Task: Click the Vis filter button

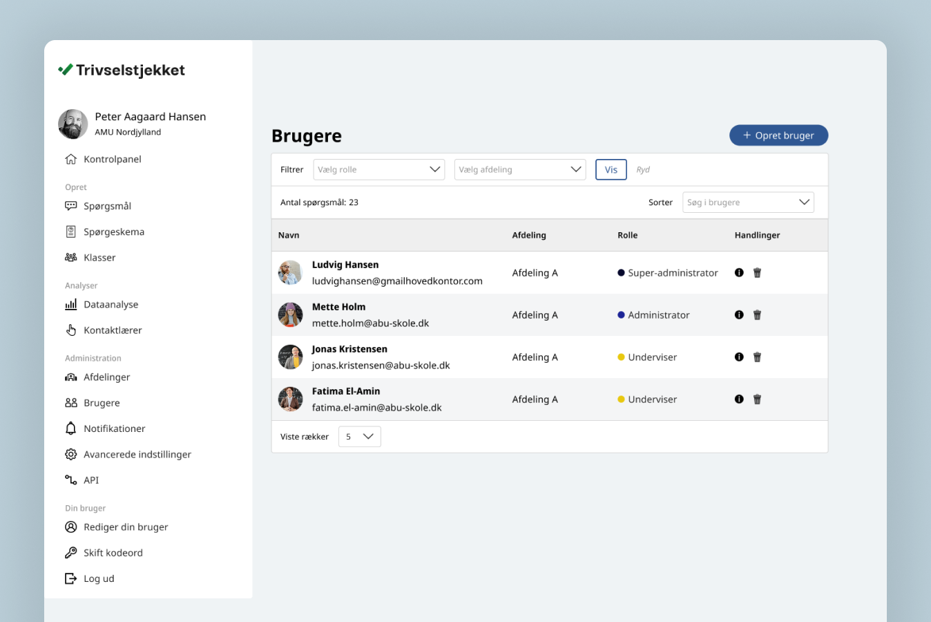Action: [611, 170]
